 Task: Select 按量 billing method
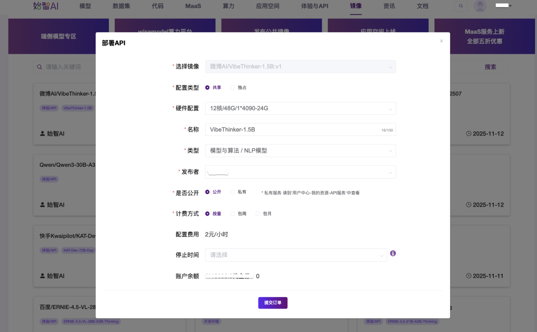[x=213, y=214]
